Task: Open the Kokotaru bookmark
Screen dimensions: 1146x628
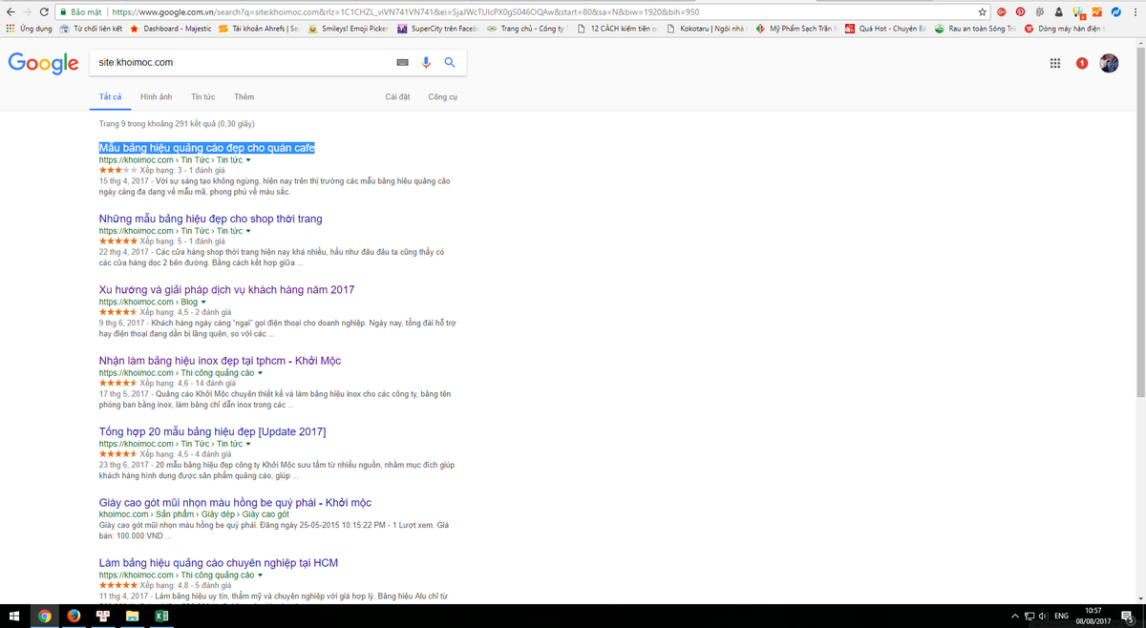Action: 706,29
